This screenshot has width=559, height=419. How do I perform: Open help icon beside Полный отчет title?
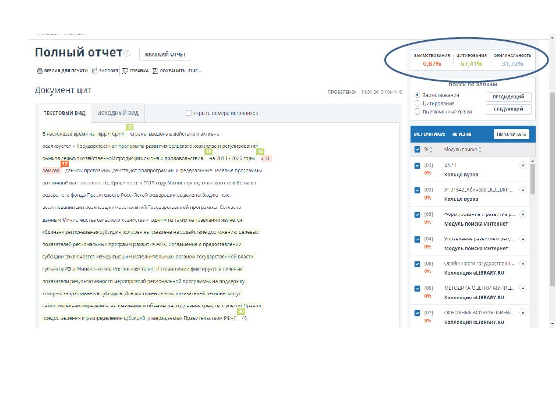coord(127,54)
